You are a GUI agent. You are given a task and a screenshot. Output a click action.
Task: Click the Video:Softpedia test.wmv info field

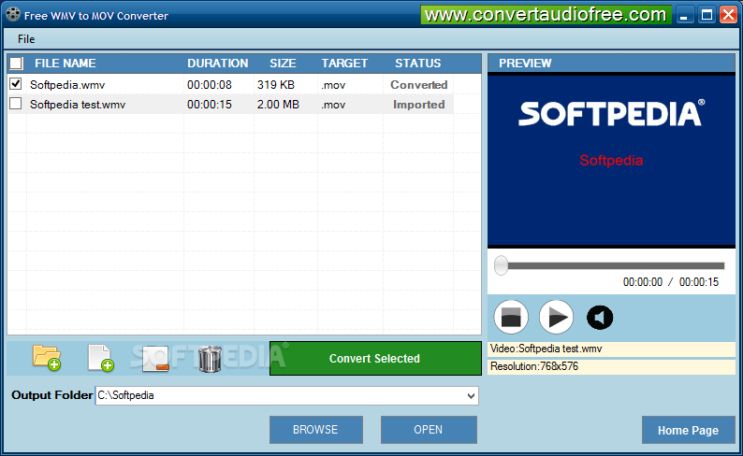(x=611, y=349)
